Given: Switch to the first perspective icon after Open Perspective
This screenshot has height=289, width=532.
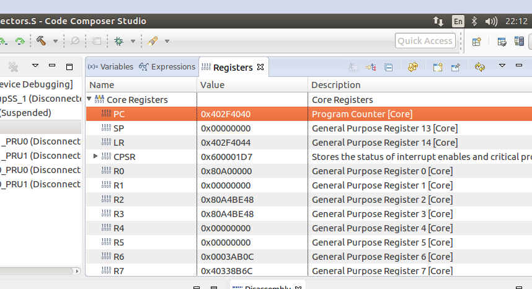Looking at the screenshot, I should click(502, 42).
